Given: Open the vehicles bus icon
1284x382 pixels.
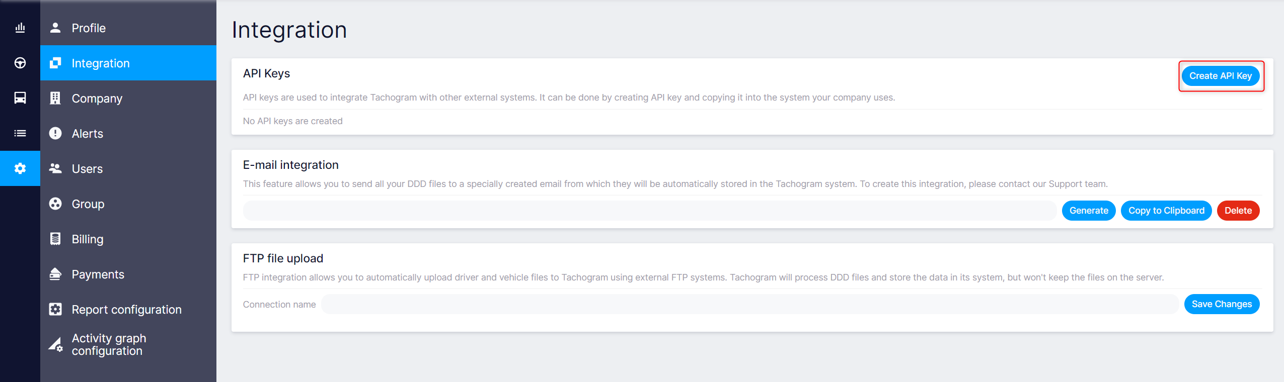Looking at the screenshot, I should click(x=20, y=98).
